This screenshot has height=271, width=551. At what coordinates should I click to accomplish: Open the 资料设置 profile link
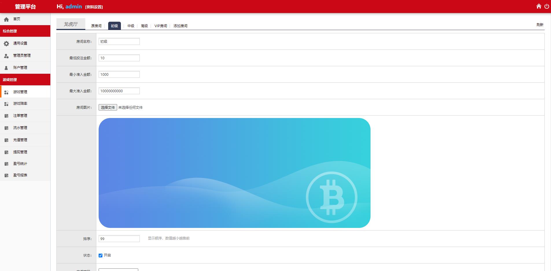pyautogui.click(x=94, y=7)
